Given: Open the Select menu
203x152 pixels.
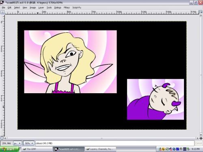Looking at the screenshot, I should click(17, 8).
